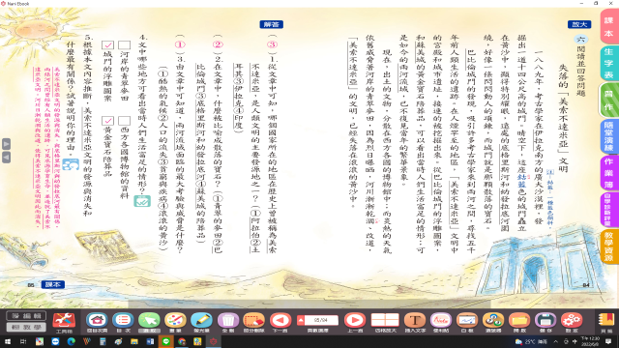Open the sticky note tool
This screenshot has width=619, height=348.
pos(441,321)
